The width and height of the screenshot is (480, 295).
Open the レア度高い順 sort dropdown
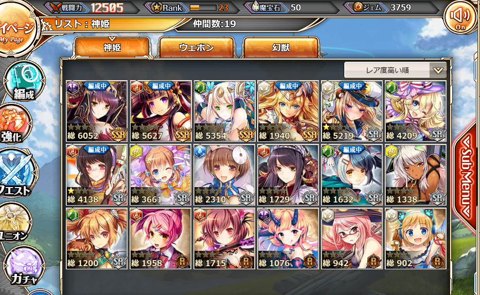click(x=395, y=70)
